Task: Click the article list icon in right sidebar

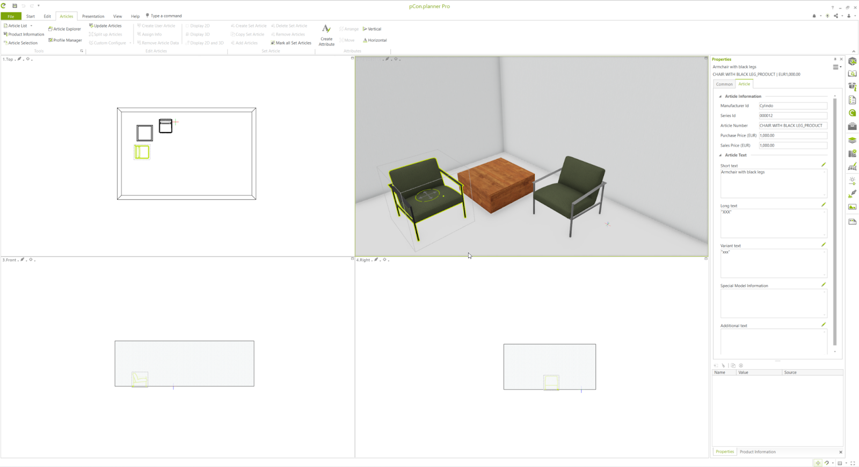Action: tap(852, 100)
